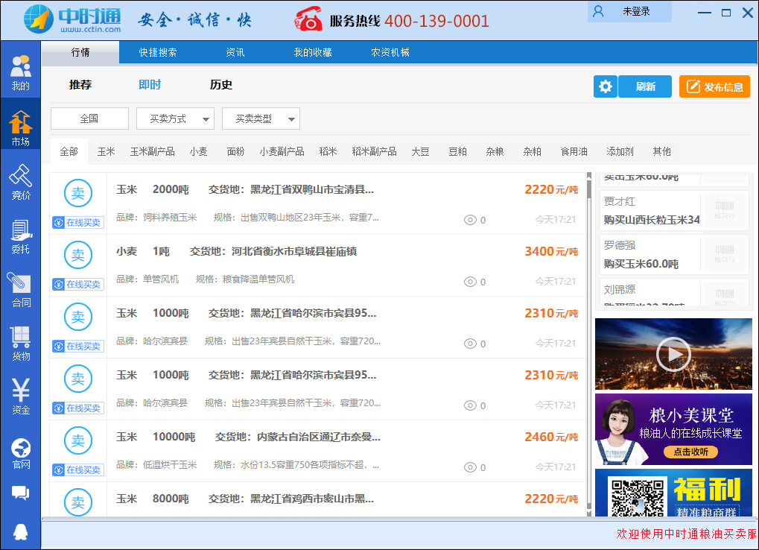This screenshot has height=550, width=759.
Task: Open the 委托 entrust sidebar icon
Action: point(21,236)
